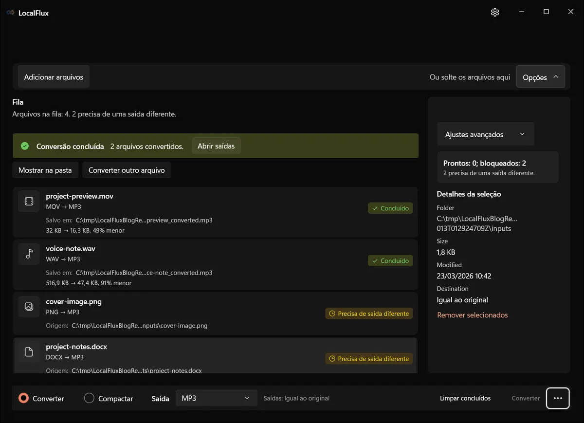Click Remover selecionados link
584x423 pixels.
tap(472, 315)
